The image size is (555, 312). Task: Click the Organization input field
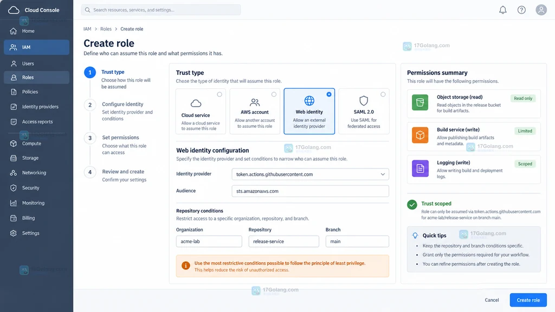point(209,241)
